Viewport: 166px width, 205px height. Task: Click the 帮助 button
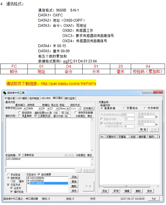tap(143, 130)
